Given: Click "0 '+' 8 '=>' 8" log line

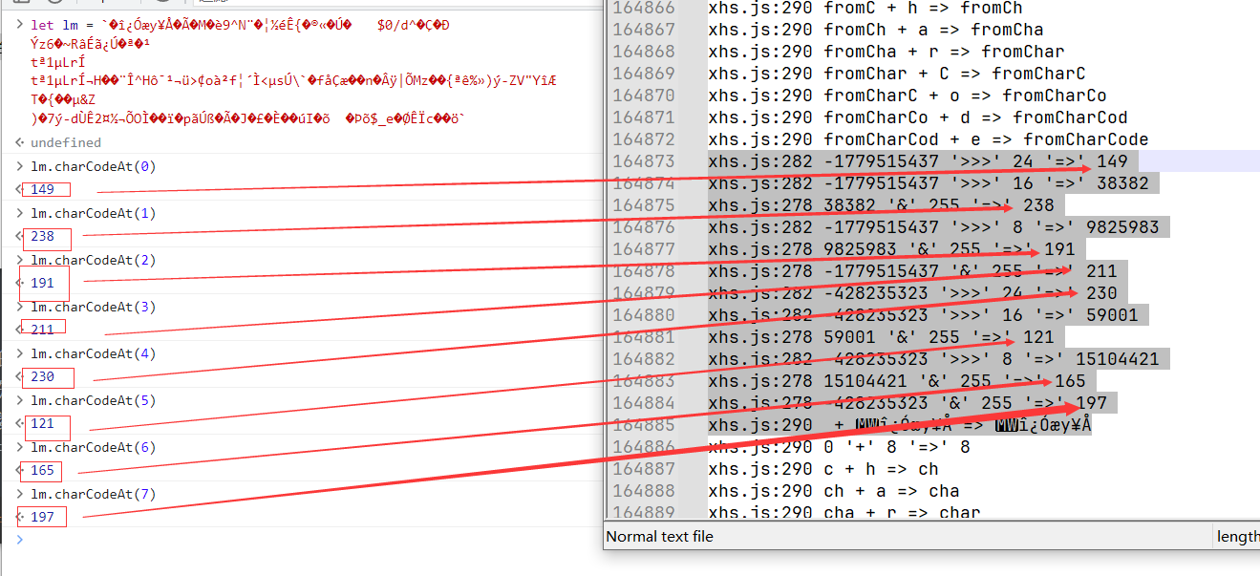Looking at the screenshot, I should coord(839,447).
